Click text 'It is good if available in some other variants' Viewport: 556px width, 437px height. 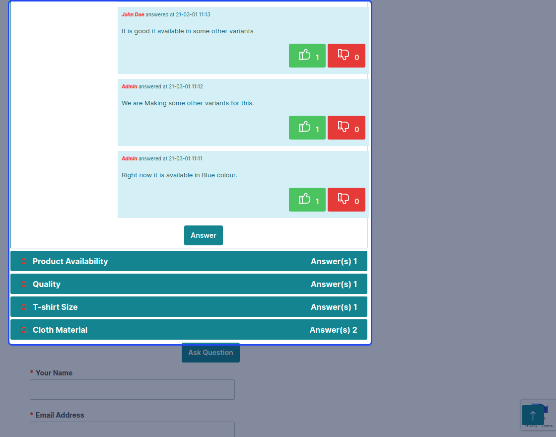coord(188,31)
